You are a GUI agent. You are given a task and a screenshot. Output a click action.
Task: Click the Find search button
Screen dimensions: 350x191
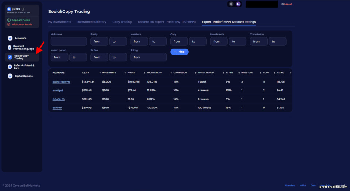click(179, 52)
